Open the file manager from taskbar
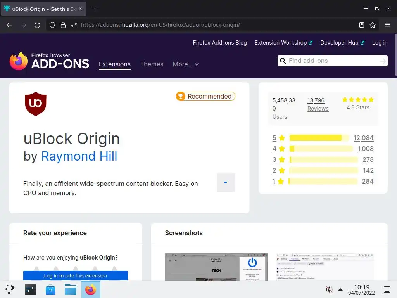The height and width of the screenshot is (298, 397). [x=71, y=289]
